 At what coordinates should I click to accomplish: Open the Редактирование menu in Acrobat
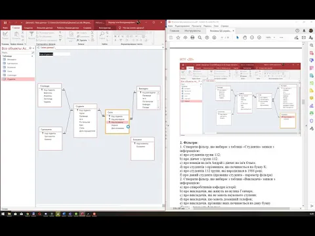pos(182,26)
